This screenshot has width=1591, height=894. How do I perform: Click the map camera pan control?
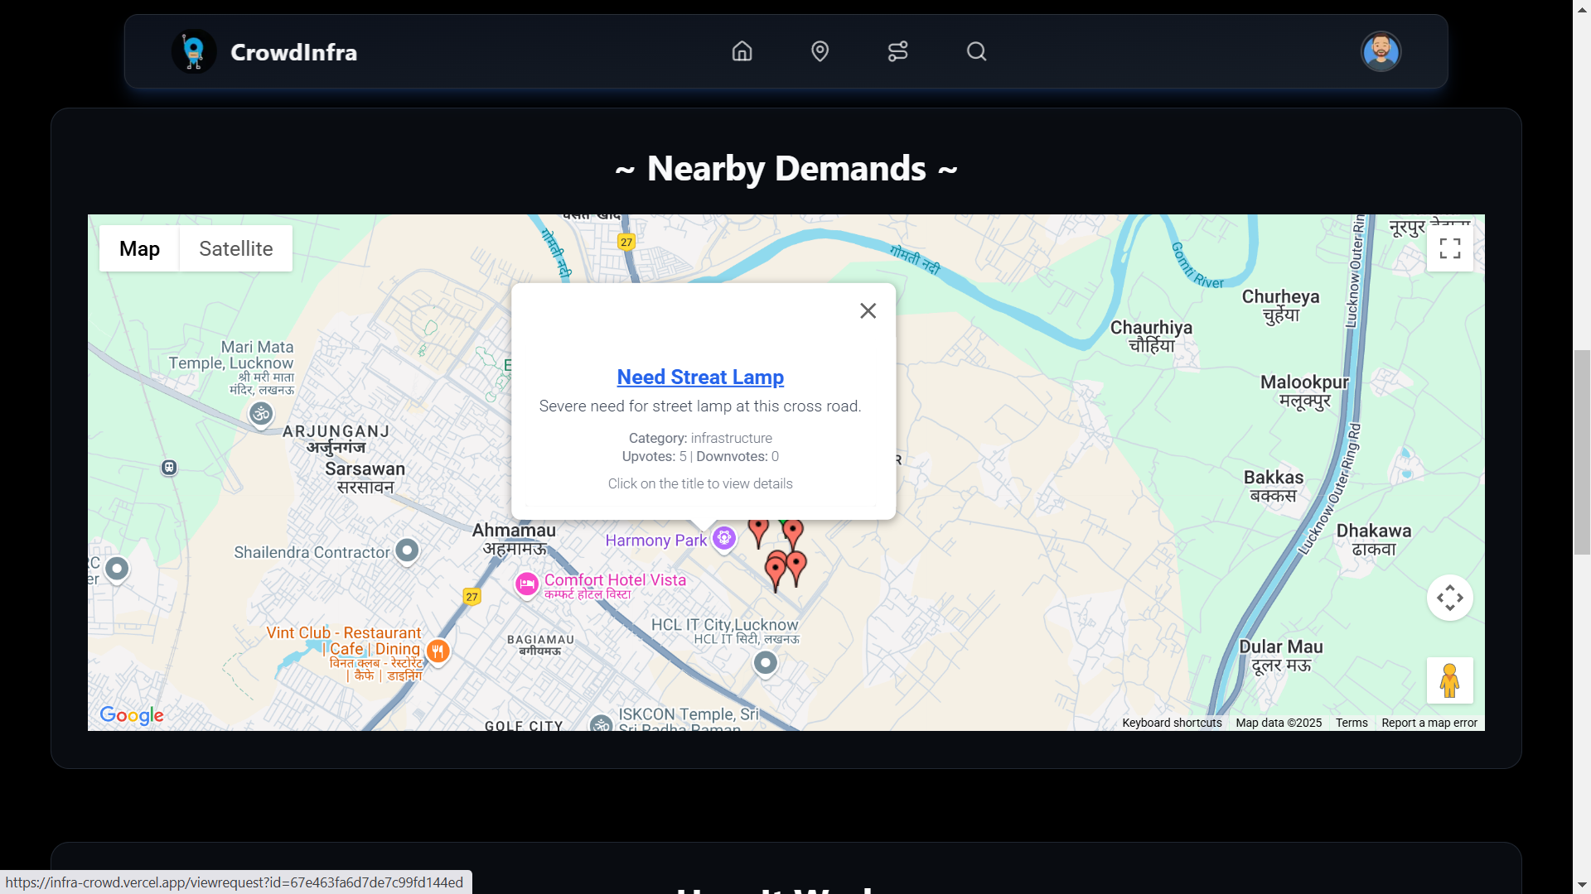1449,598
